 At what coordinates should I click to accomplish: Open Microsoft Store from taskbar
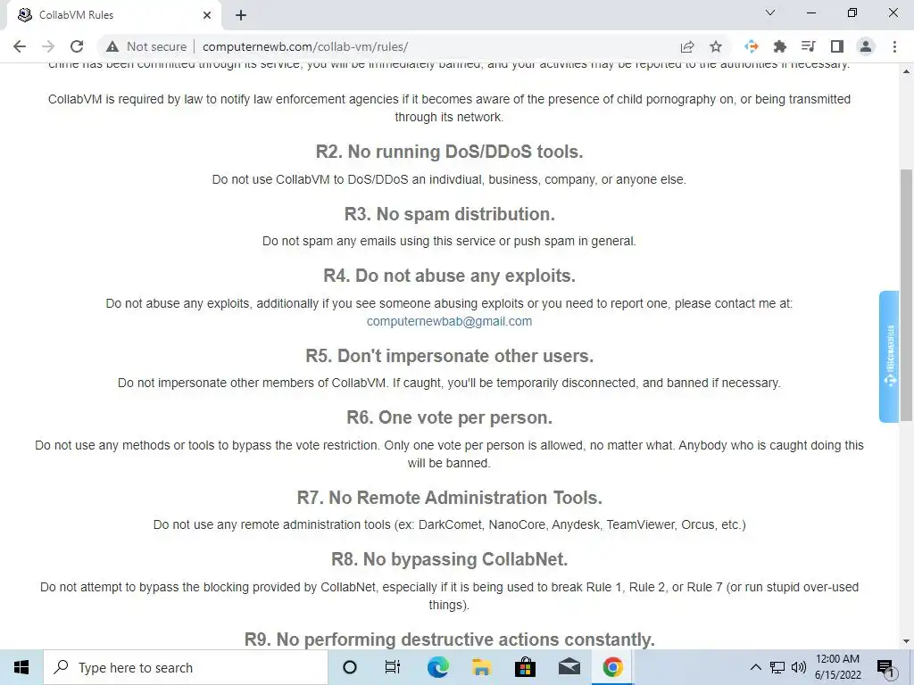[x=525, y=667]
